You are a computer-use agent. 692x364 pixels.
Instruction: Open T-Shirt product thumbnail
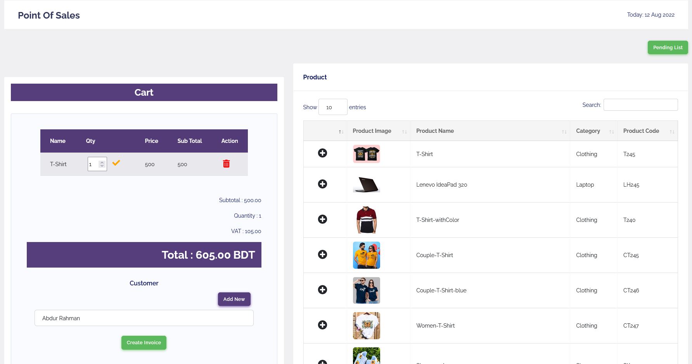tap(367, 154)
